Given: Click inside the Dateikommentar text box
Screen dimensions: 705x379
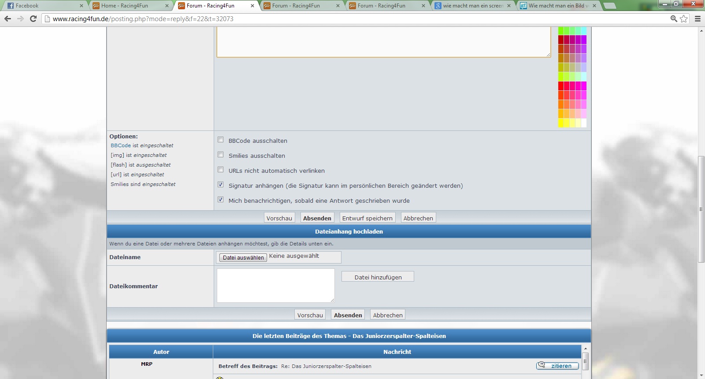Looking at the screenshot, I should (275, 285).
